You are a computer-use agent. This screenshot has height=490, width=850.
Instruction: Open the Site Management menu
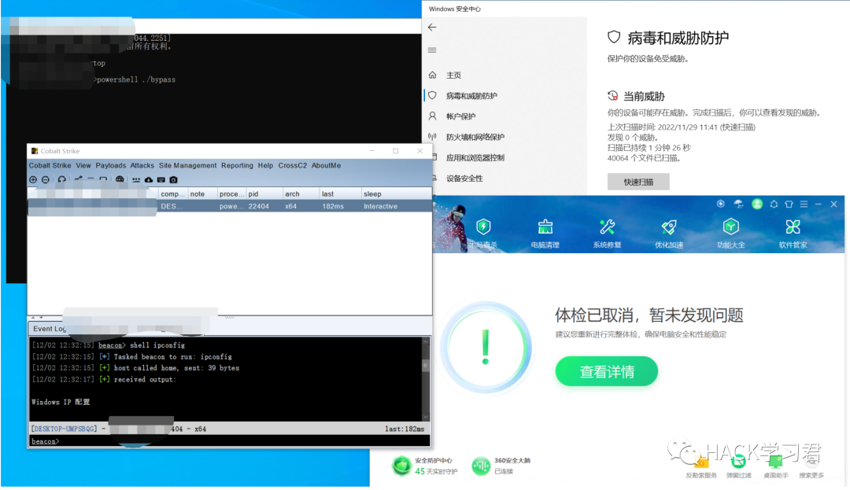click(187, 165)
